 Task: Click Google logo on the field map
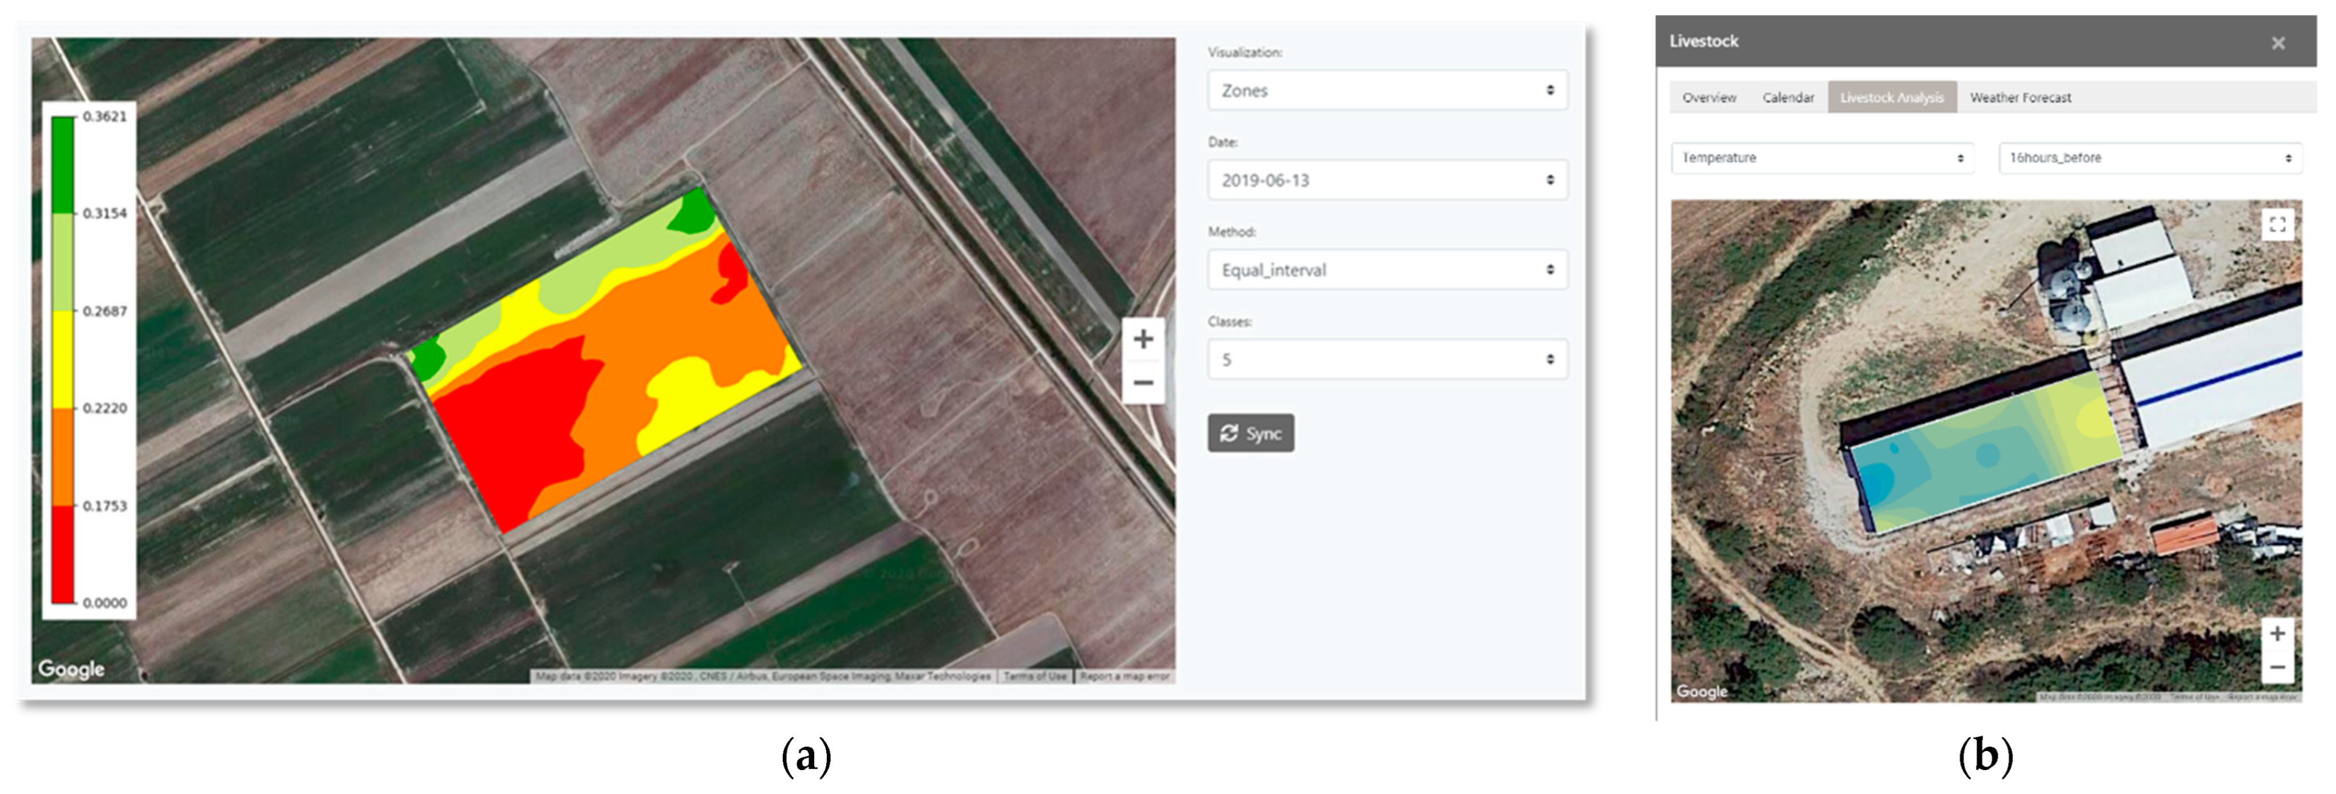tap(71, 669)
